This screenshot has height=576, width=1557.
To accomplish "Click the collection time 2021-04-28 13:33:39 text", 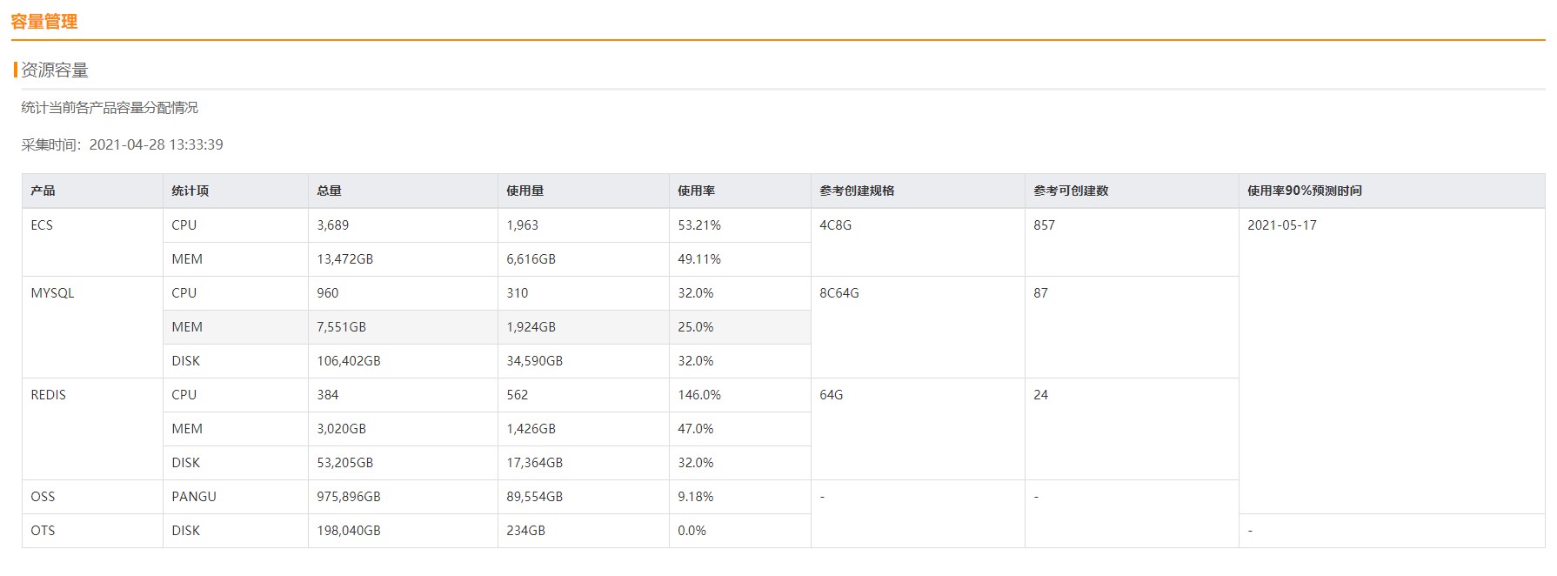I will [x=156, y=144].
